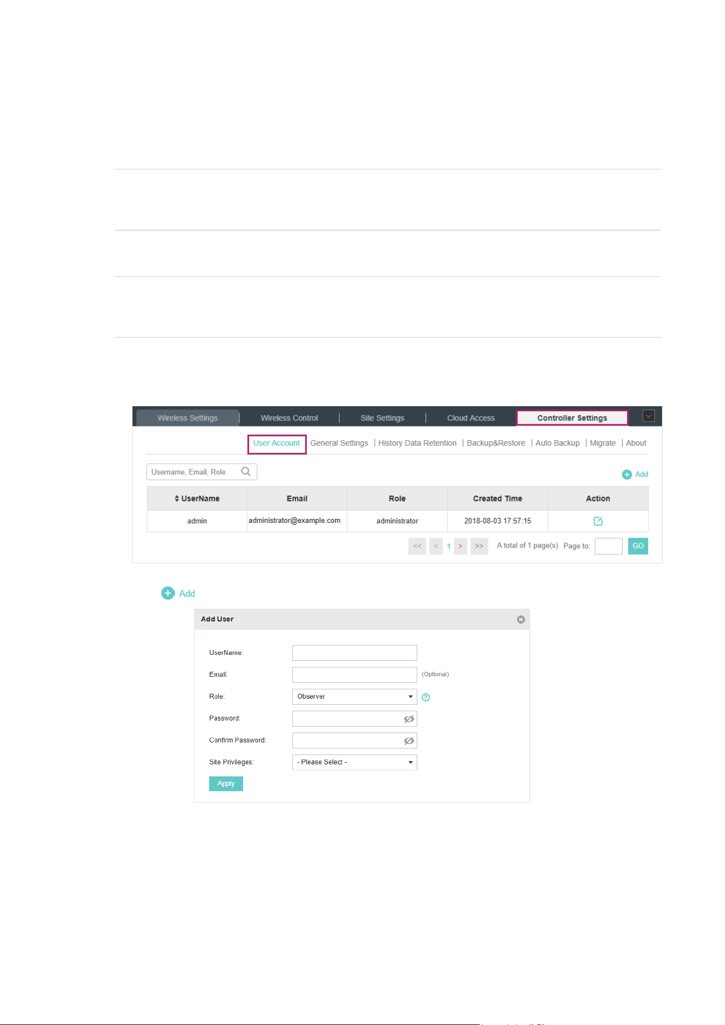The image size is (725, 1025).
Task: Click the Apply button
Action: (x=226, y=784)
